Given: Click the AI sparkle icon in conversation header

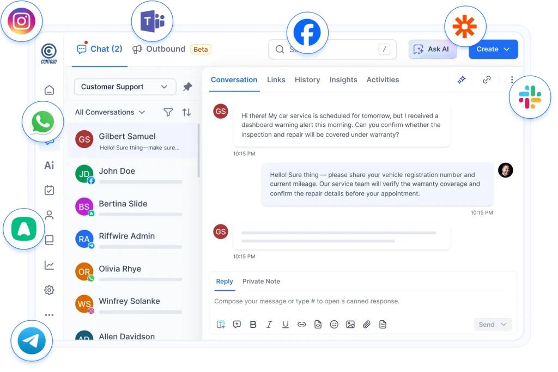Looking at the screenshot, I should point(462,80).
